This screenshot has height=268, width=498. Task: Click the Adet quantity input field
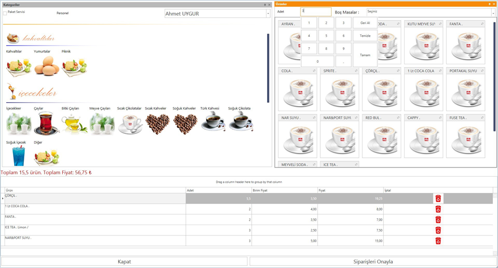pos(316,11)
